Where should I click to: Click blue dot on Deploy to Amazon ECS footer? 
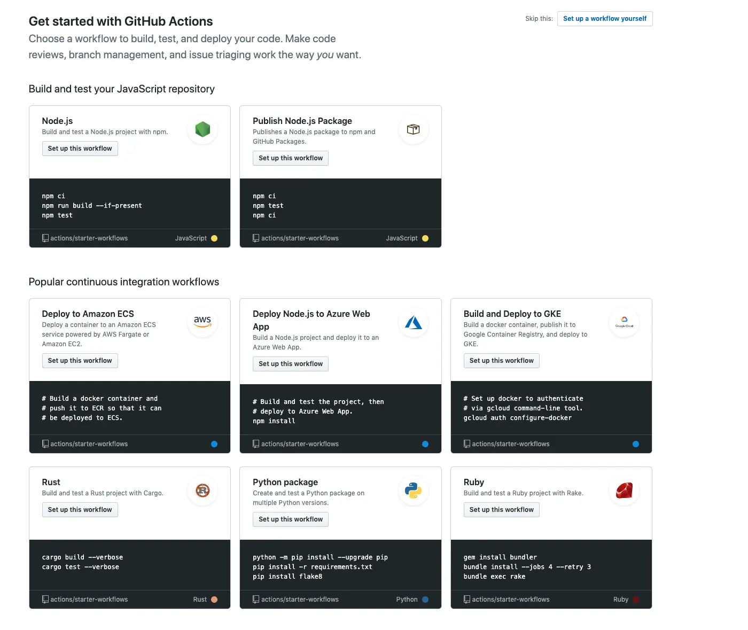click(x=214, y=444)
